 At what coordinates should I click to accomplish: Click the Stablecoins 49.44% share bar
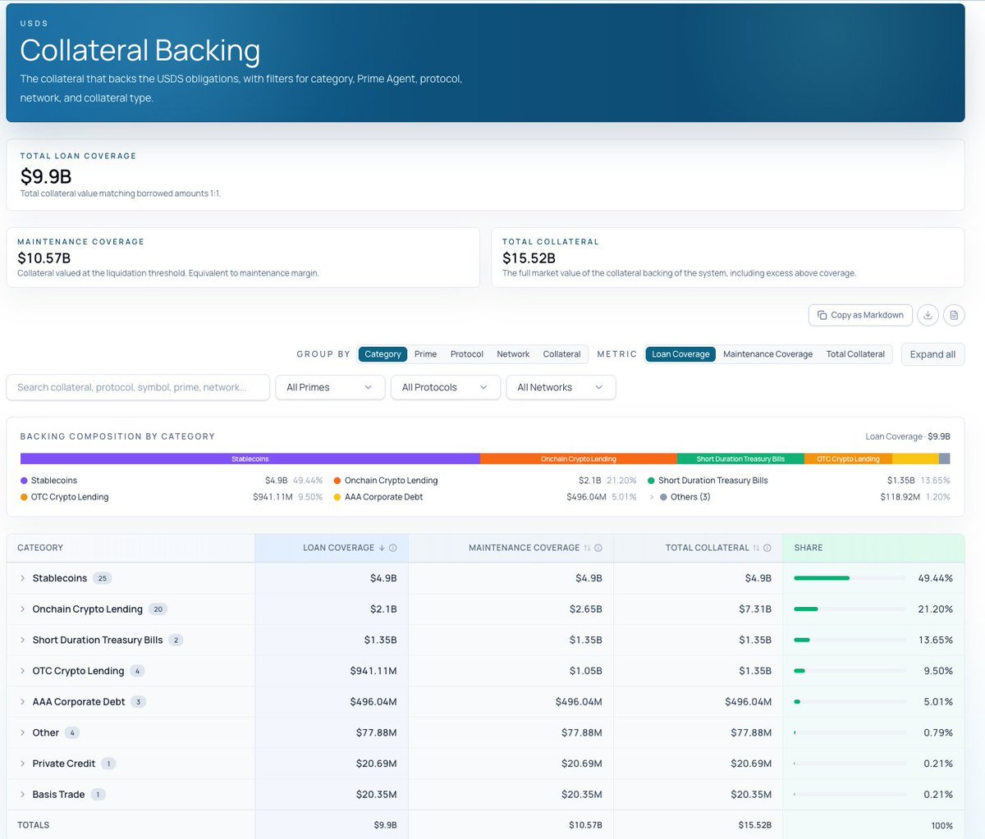(850, 578)
